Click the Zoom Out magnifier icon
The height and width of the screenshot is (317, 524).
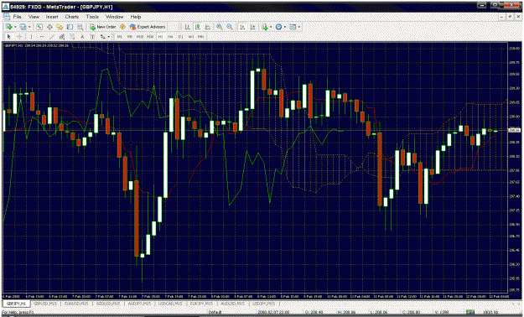[x=230, y=27]
